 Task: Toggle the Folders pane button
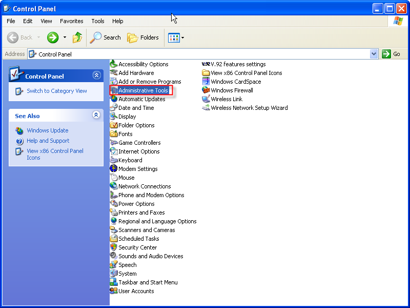(143, 37)
